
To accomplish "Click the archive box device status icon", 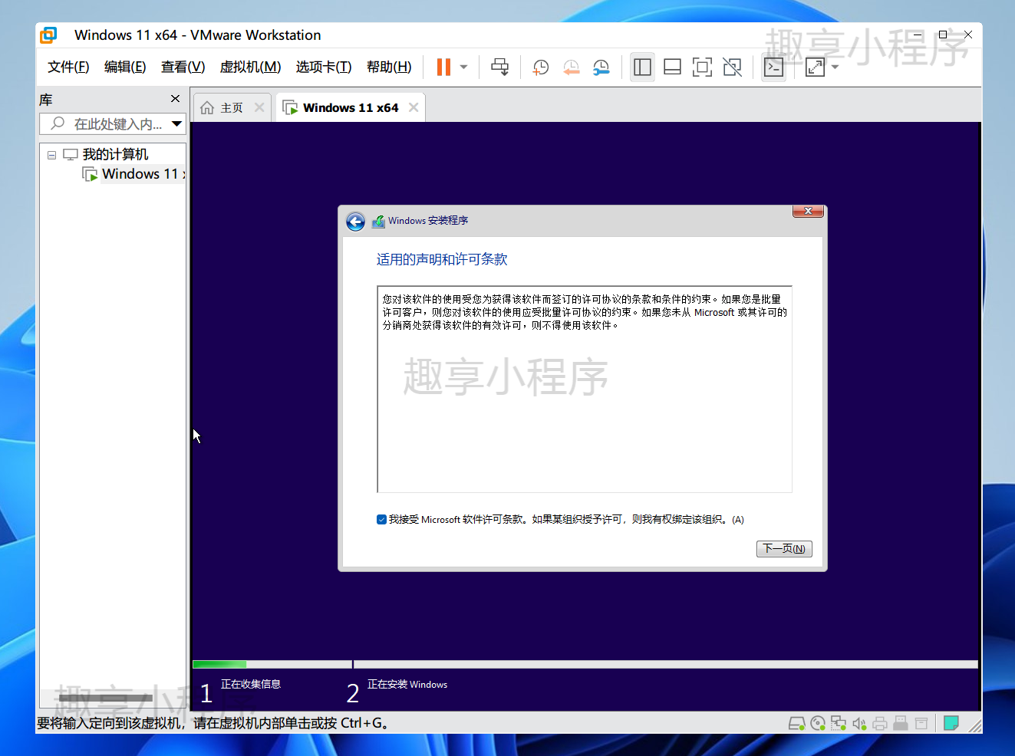I will click(921, 723).
